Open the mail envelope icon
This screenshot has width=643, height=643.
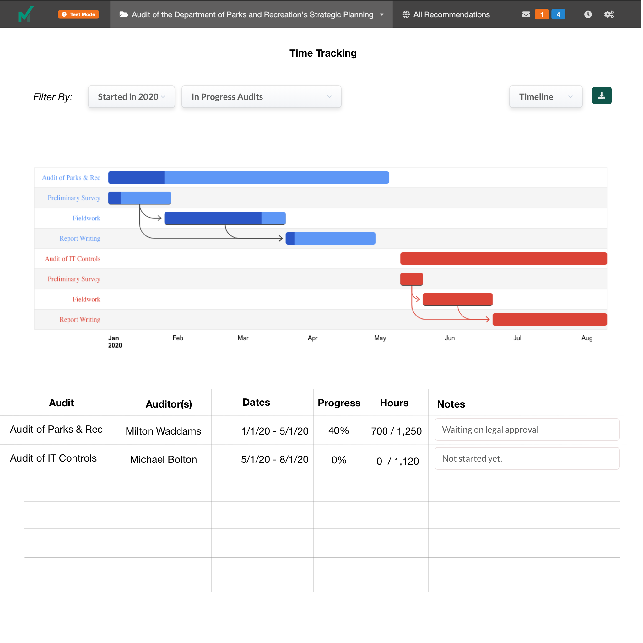click(526, 14)
